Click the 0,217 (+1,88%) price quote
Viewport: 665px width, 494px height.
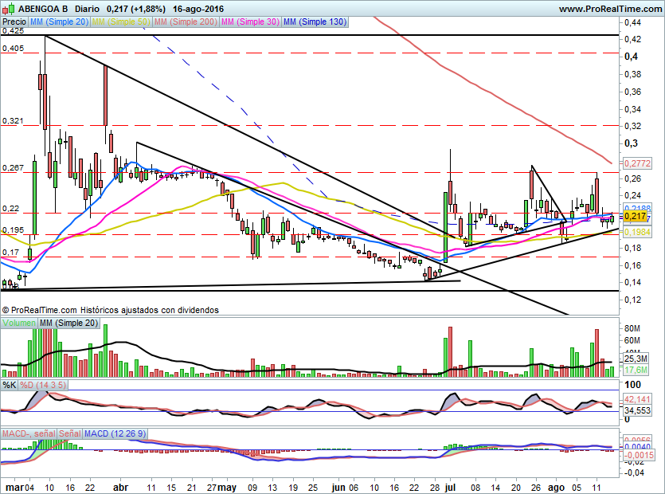point(135,9)
